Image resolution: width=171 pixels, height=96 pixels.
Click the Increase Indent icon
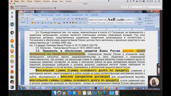click(x=79, y=19)
